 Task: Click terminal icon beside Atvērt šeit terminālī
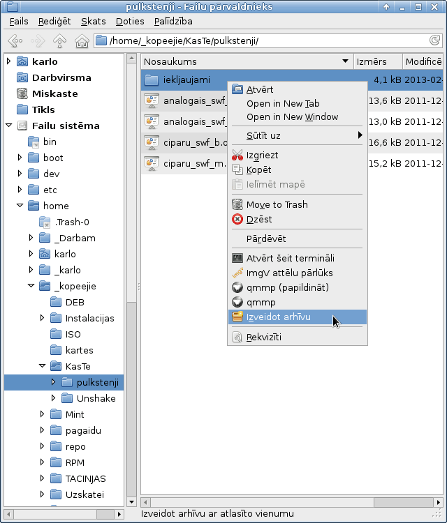click(237, 258)
